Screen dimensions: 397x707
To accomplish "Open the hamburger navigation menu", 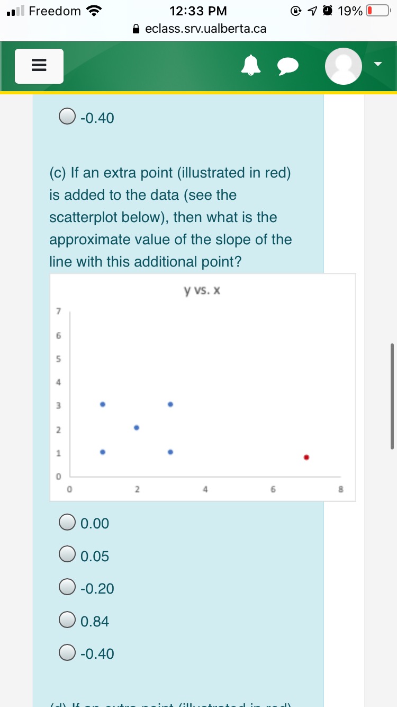I will 39,65.
